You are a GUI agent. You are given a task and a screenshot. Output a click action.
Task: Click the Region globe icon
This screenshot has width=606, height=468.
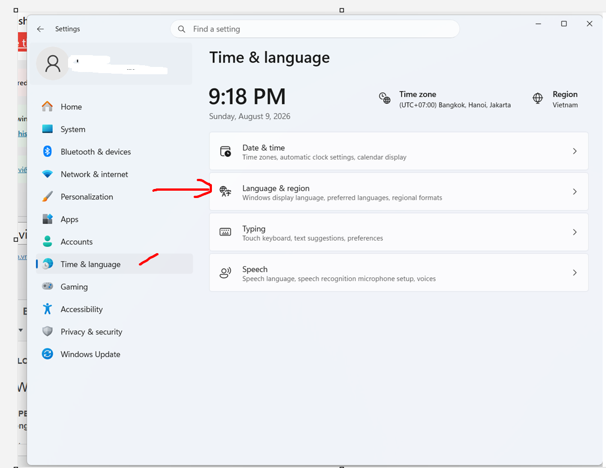tap(537, 98)
